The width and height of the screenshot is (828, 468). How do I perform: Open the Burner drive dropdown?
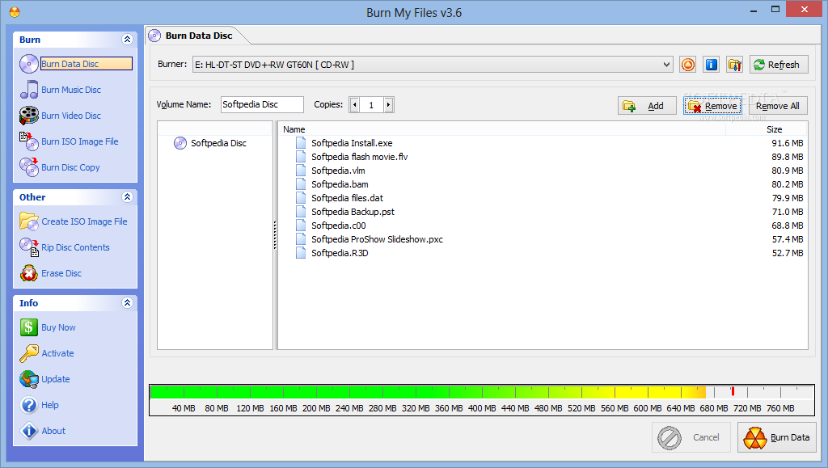(666, 65)
